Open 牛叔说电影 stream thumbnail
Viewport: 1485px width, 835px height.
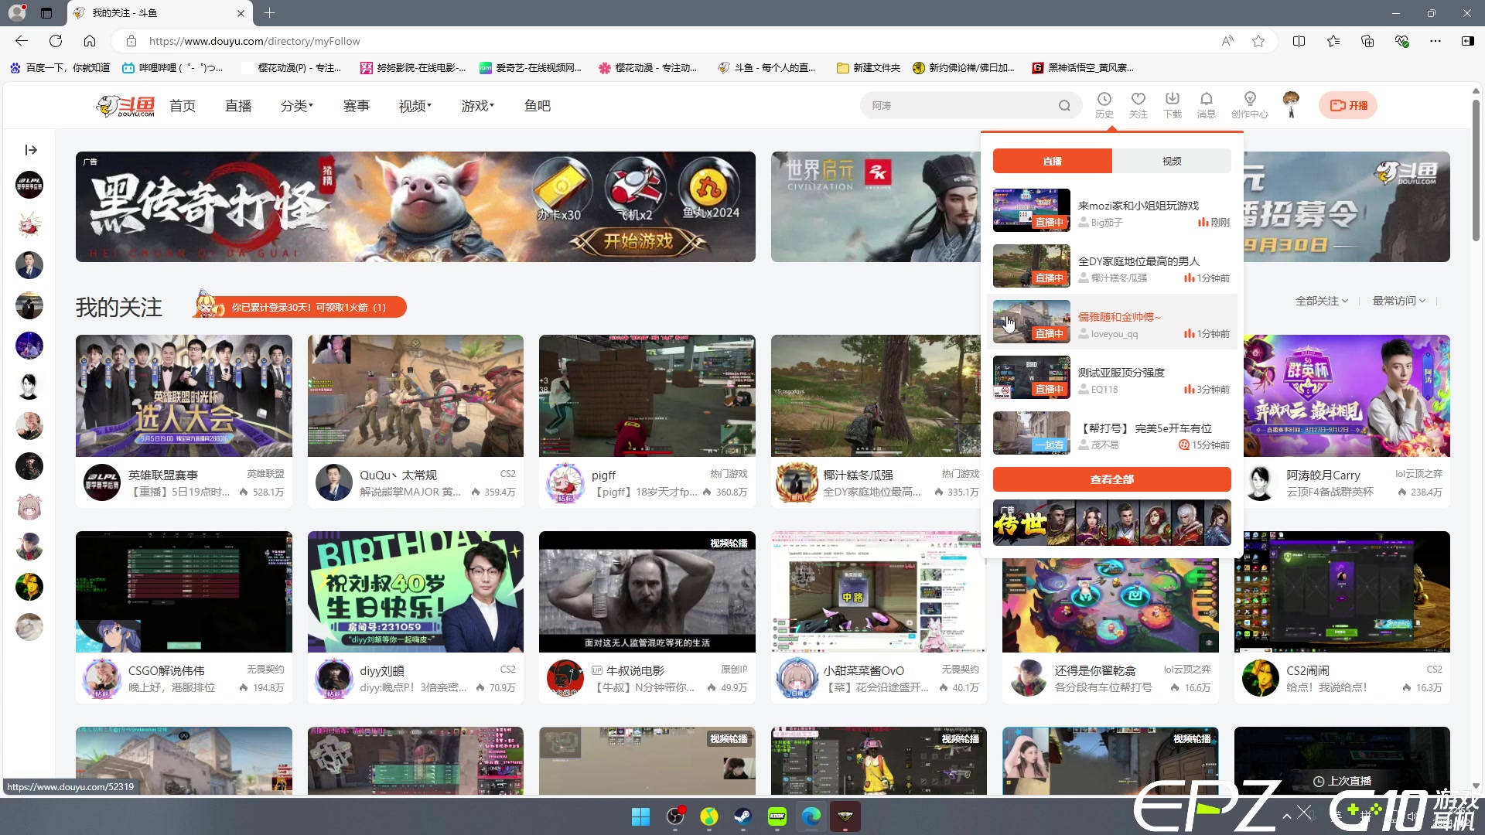click(x=647, y=591)
